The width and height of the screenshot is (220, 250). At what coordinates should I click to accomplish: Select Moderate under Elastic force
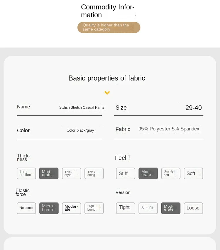tap(71, 208)
